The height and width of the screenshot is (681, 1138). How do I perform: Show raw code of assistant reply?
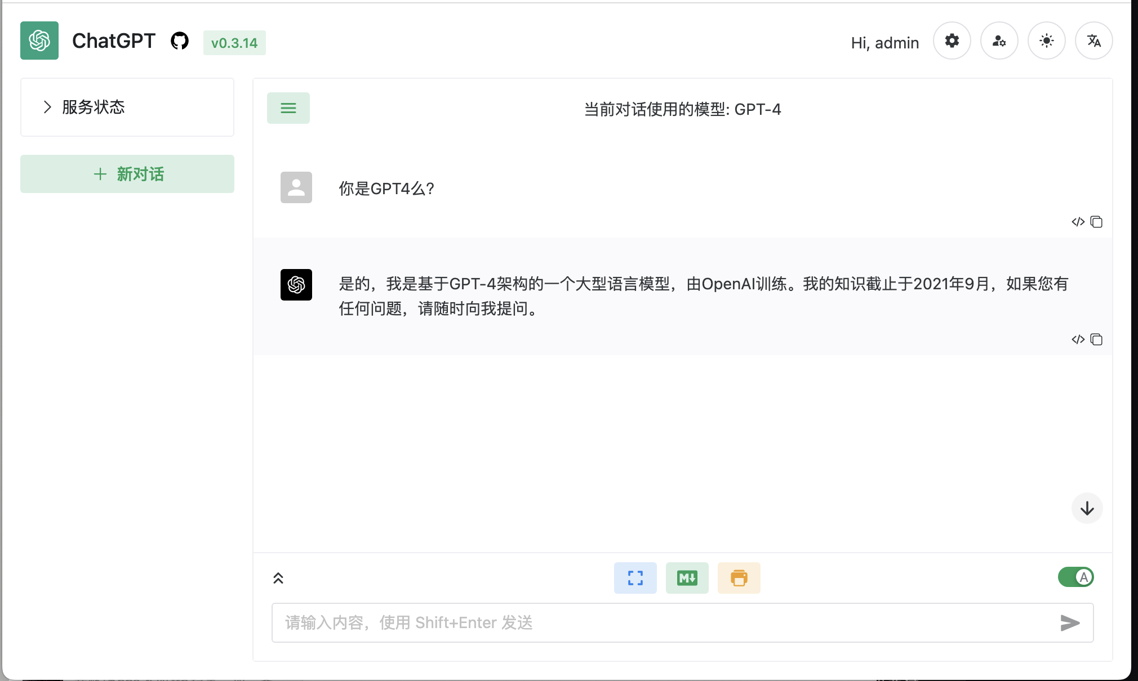point(1078,339)
